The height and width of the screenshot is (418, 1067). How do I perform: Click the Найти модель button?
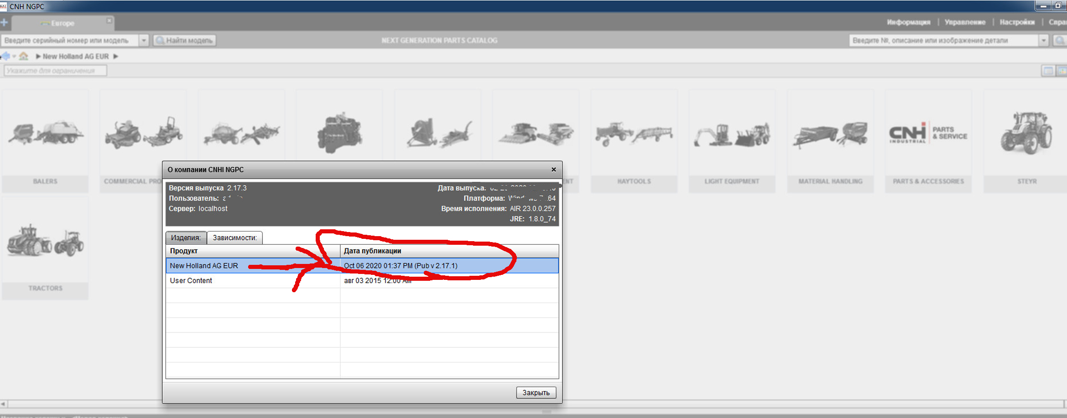(x=185, y=41)
